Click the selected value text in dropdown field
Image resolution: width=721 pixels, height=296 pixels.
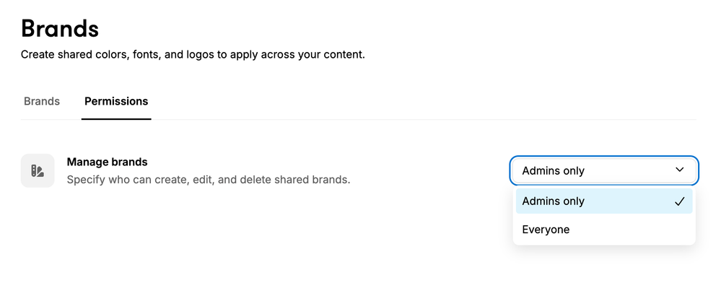tap(553, 171)
